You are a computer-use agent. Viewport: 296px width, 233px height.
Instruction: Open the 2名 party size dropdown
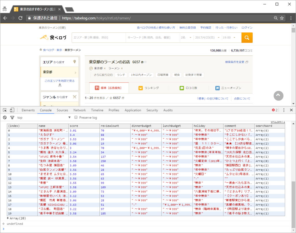point(186,38)
